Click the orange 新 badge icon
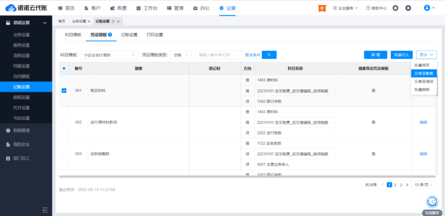This screenshot has width=445, height=216. coord(322,8)
